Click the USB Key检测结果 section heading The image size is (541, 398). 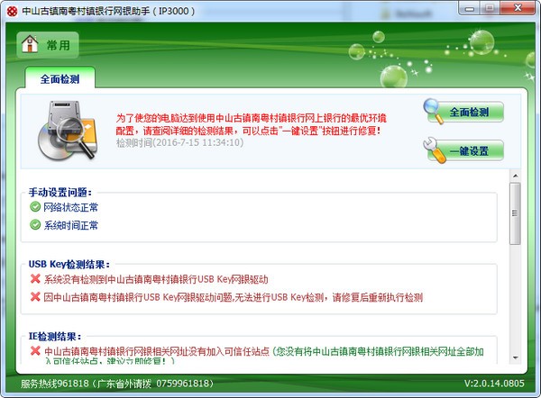tap(69, 265)
